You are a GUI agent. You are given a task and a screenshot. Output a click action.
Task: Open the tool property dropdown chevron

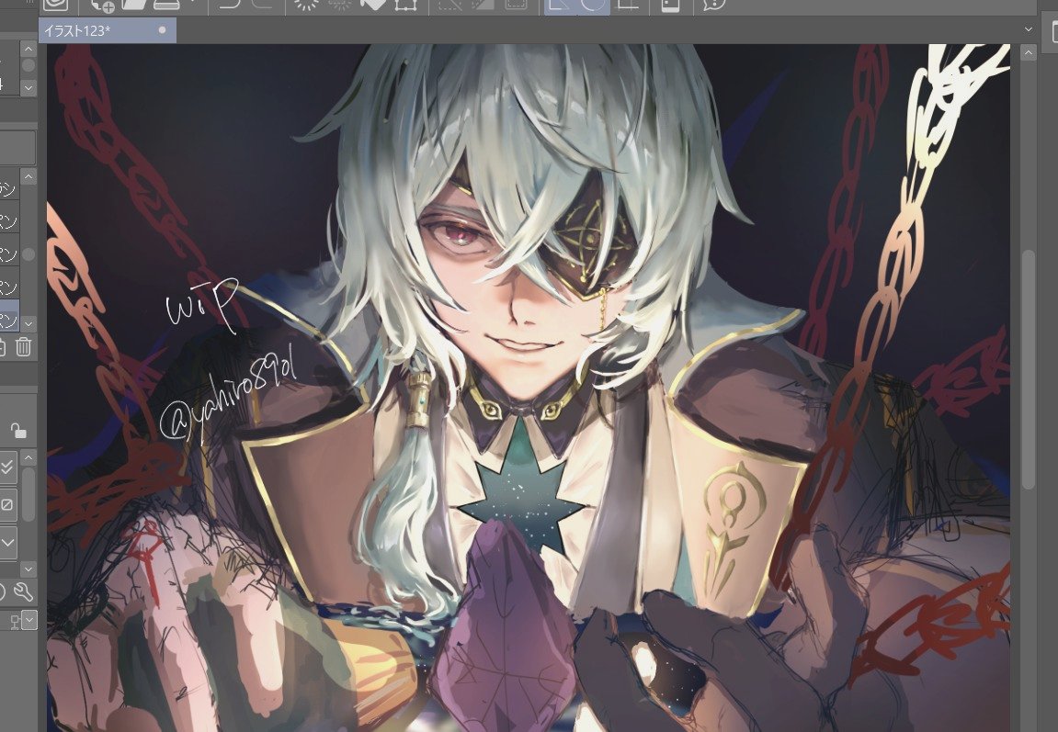[x=7, y=542]
